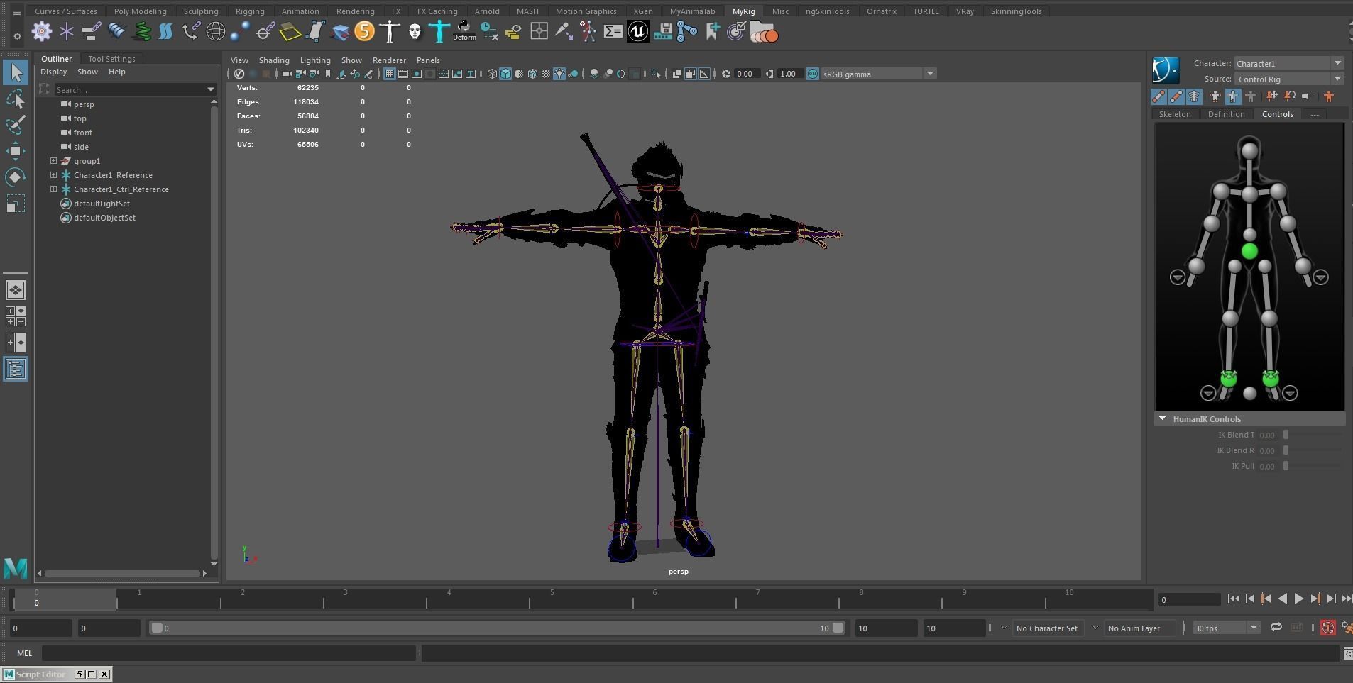
Task: Open the sRGB gamma view transform dropdown
Action: pyautogui.click(x=879, y=74)
